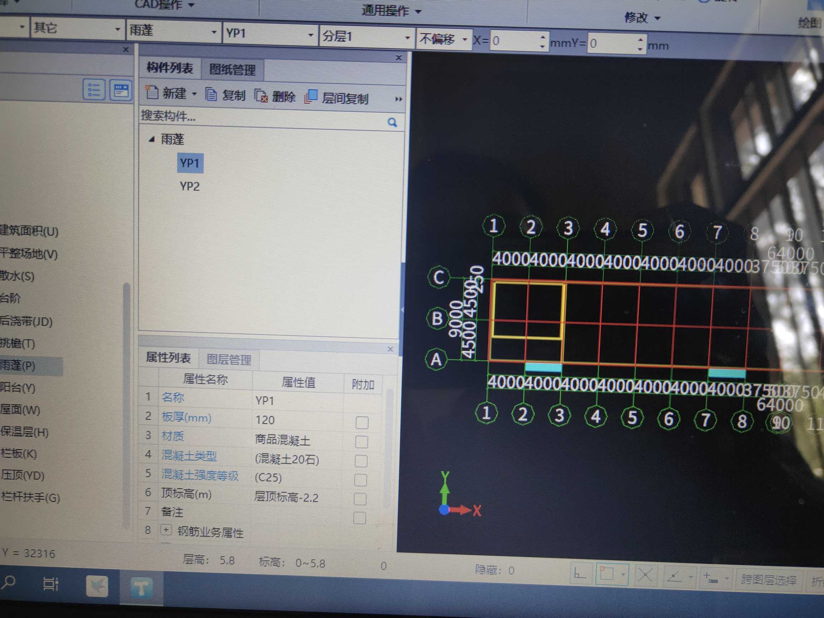Click the 复制 copy component icon
This screenshot has height=618, width=824.
[x=211, y=94]
